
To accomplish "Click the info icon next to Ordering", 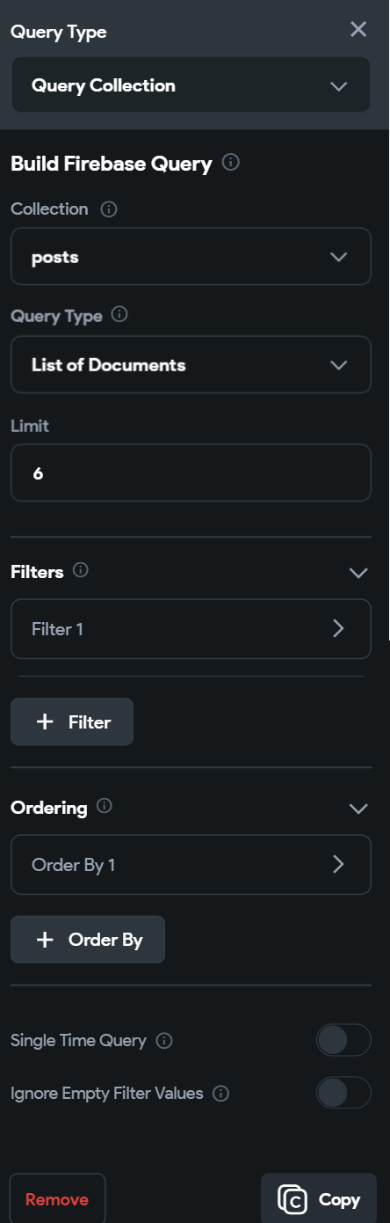I will [x=105, y=806].
